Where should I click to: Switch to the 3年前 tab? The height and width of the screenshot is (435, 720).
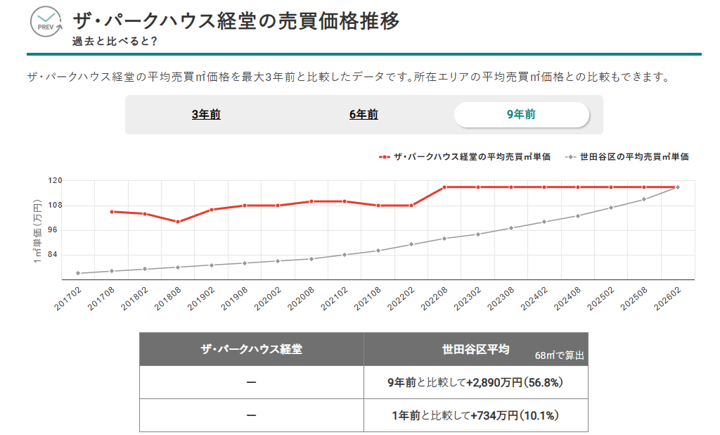click(x=206, y=115)
